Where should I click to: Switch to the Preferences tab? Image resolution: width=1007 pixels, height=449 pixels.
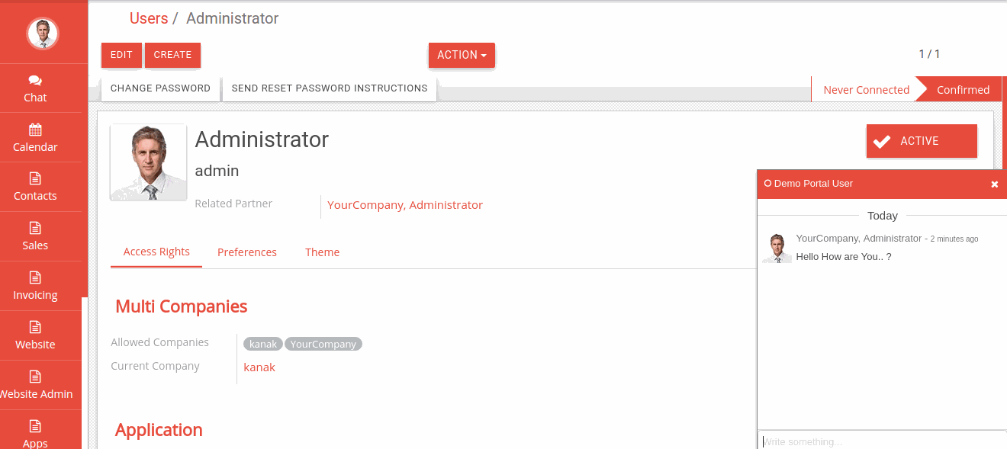click(x=247, y=252)
